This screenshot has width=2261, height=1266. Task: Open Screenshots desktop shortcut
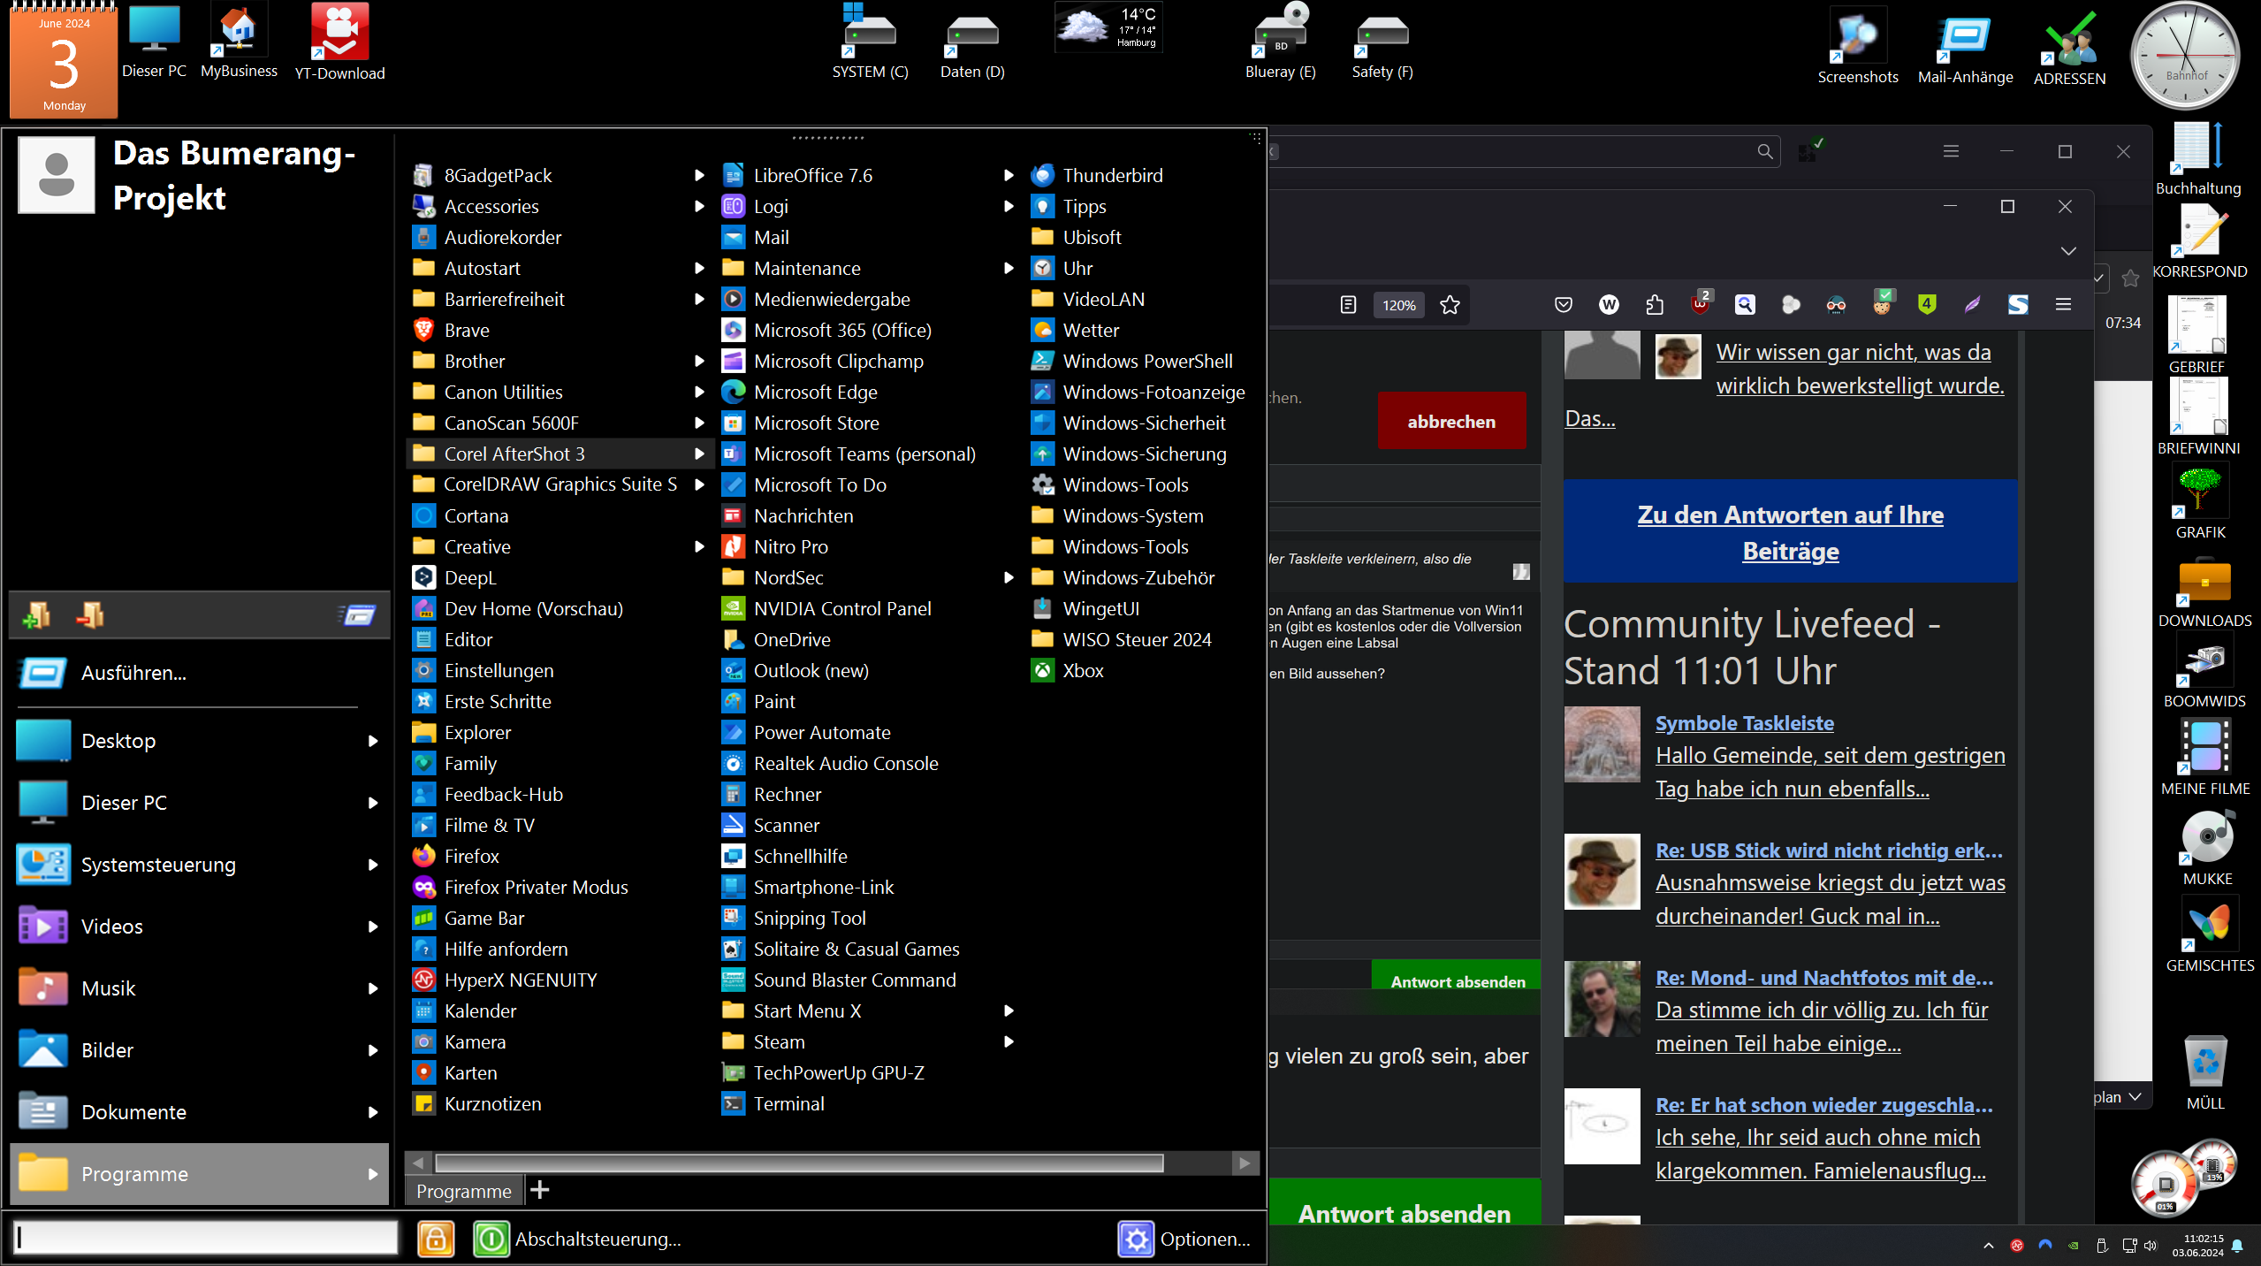pos(1858,46)
